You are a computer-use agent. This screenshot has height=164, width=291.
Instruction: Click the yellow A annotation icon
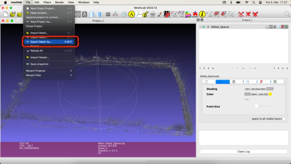coord(131,14)
